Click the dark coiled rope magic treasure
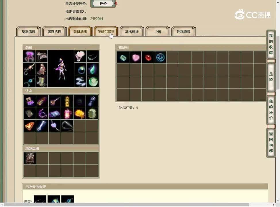 tap(67, 126)
